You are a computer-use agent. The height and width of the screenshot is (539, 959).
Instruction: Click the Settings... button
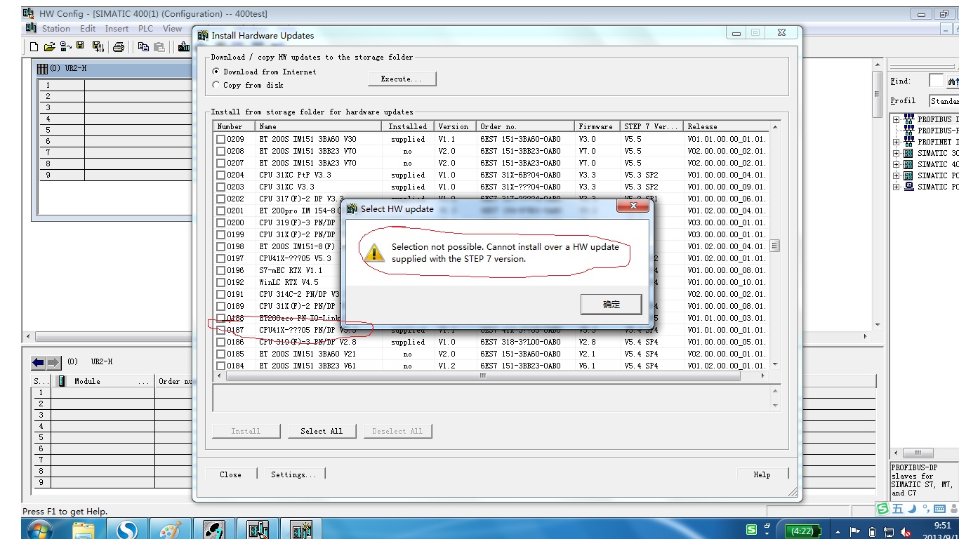(x=293, y=474)
